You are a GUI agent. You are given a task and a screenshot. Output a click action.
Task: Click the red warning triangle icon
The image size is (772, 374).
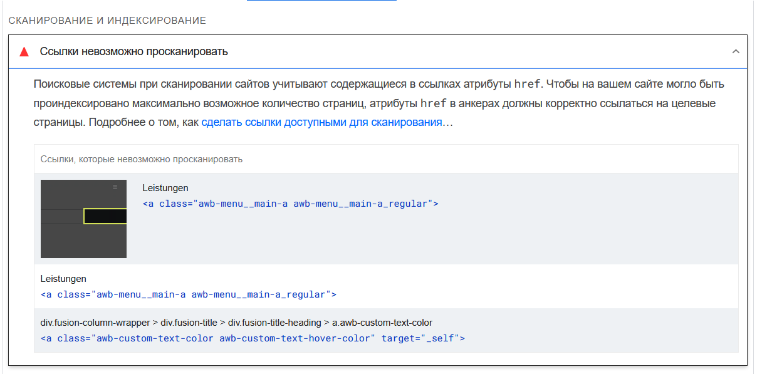24,52
